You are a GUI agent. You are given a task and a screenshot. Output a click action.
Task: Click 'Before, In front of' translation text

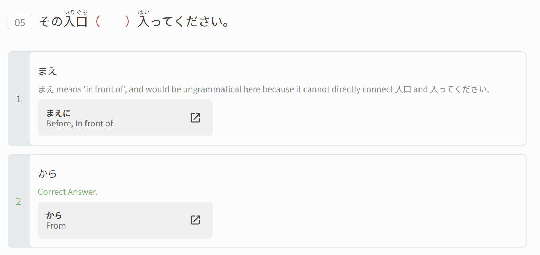pos(80,124)
